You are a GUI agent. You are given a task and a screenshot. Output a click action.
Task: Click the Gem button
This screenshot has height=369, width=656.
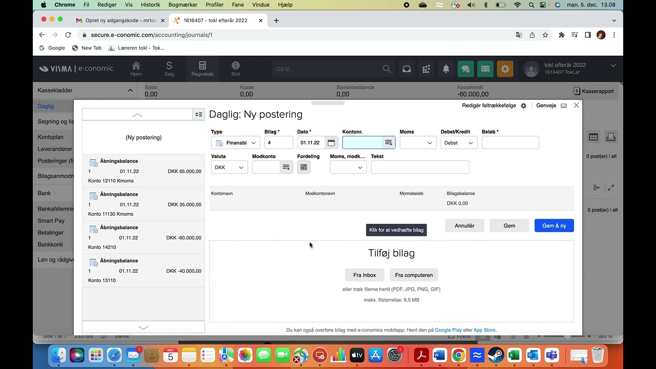tap(509, 225)
